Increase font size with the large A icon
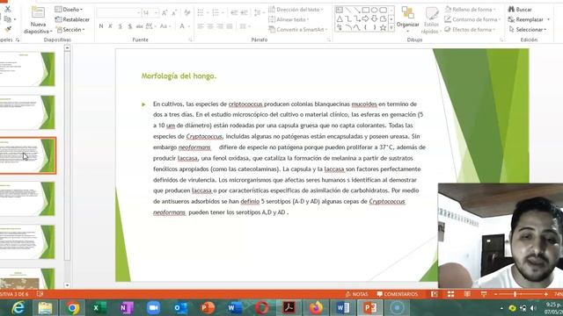This screenshot has width=563, height=316. tap(165, 13)
